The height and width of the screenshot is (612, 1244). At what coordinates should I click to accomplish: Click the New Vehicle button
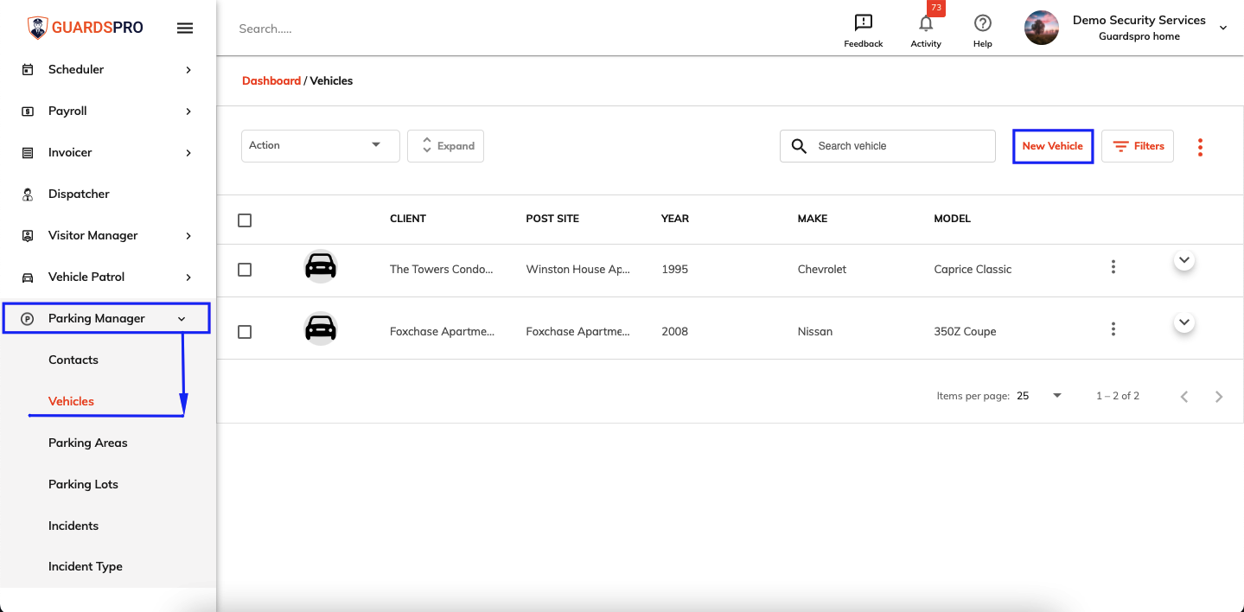tap(1053, 146)
